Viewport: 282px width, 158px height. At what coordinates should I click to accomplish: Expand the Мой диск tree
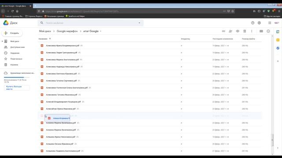click(2, 41)
